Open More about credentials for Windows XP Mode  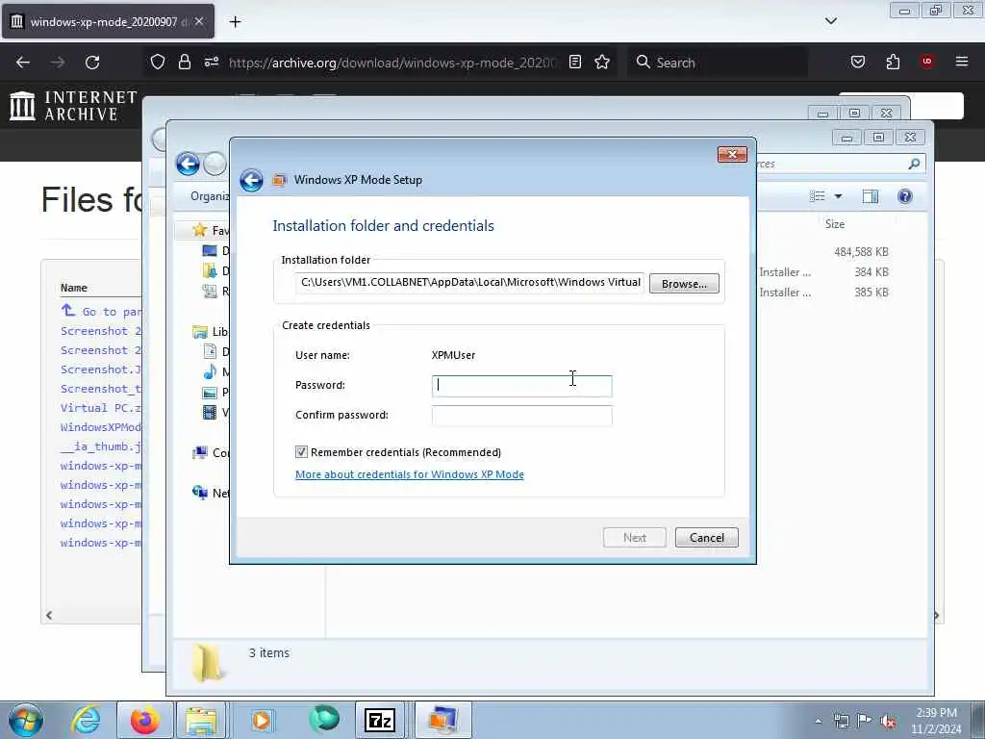coord(410,474)
